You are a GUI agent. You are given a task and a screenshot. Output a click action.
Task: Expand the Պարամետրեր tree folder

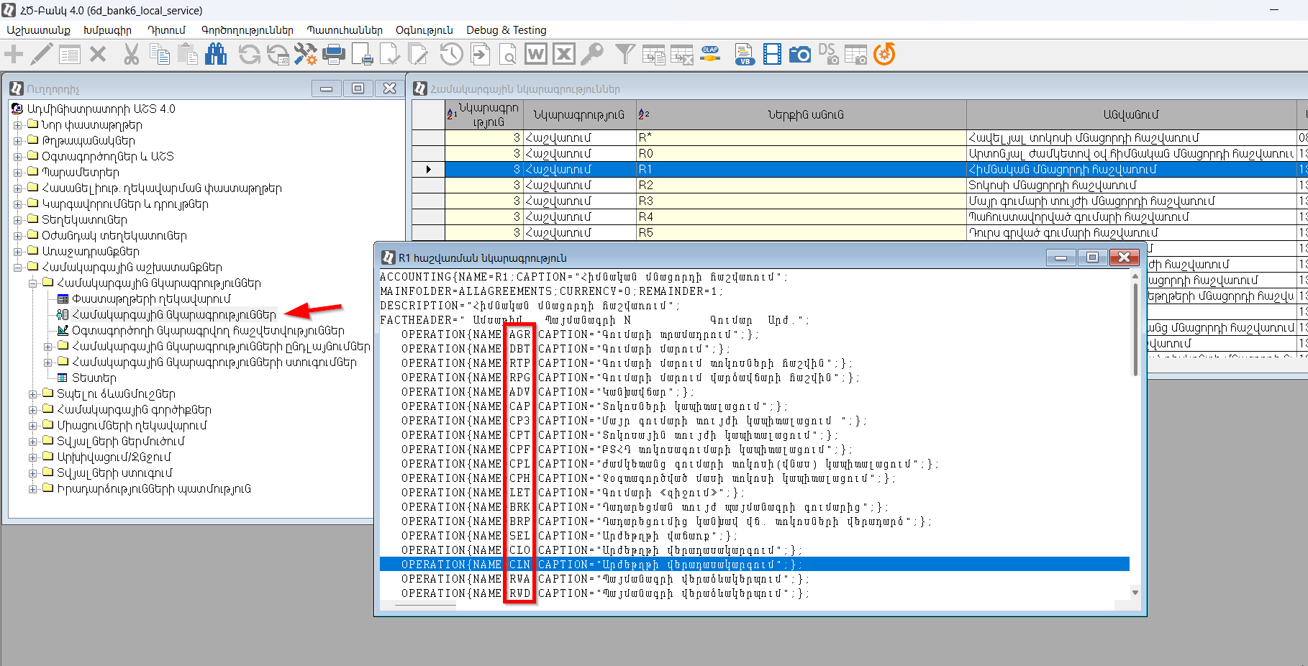[18, 173]
